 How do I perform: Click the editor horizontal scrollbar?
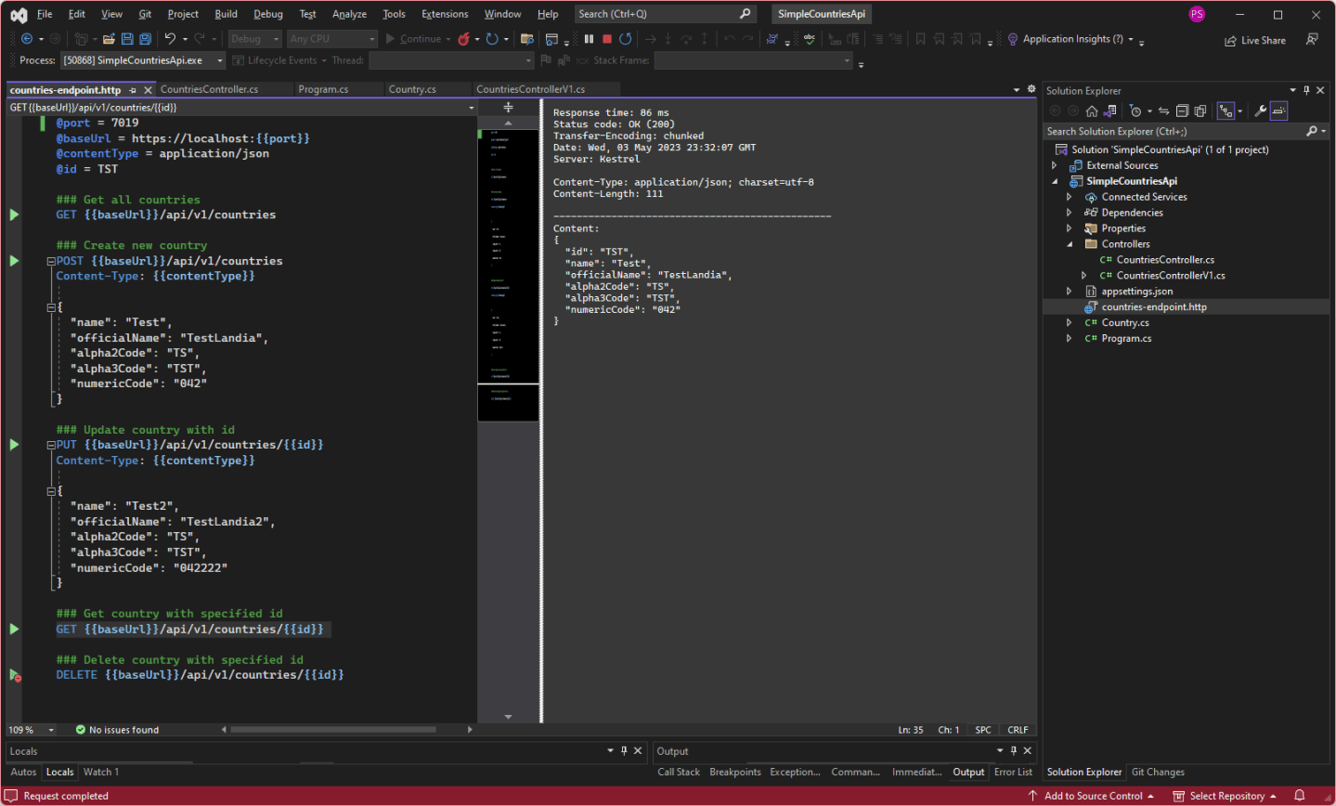click(332, 730)
